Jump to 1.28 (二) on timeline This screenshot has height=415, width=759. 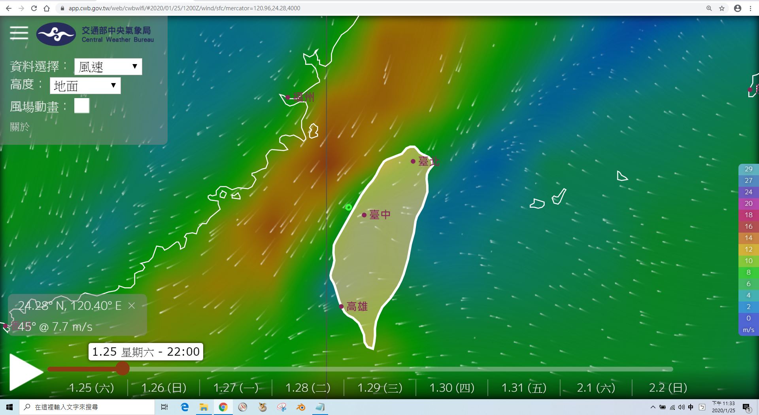[x=308, y=388]
